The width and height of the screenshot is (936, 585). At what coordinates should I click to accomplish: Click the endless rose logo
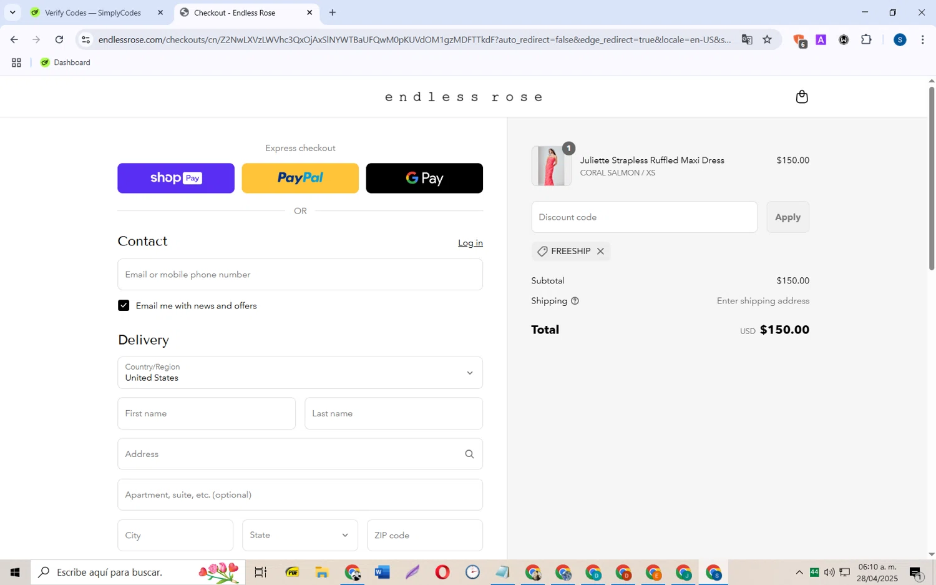click(464, 97)
